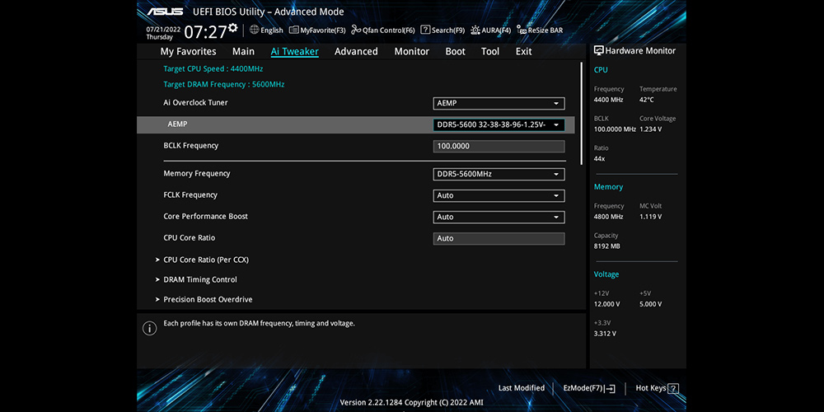Click the Ai Overclock Tuner label

click(x=195, y=102)
